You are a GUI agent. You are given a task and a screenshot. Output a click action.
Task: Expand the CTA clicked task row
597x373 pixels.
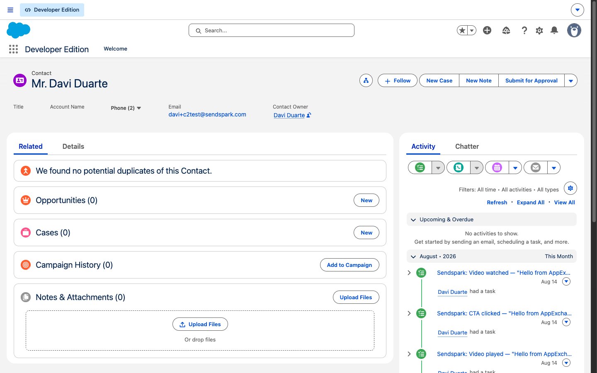tap(409, 313)
